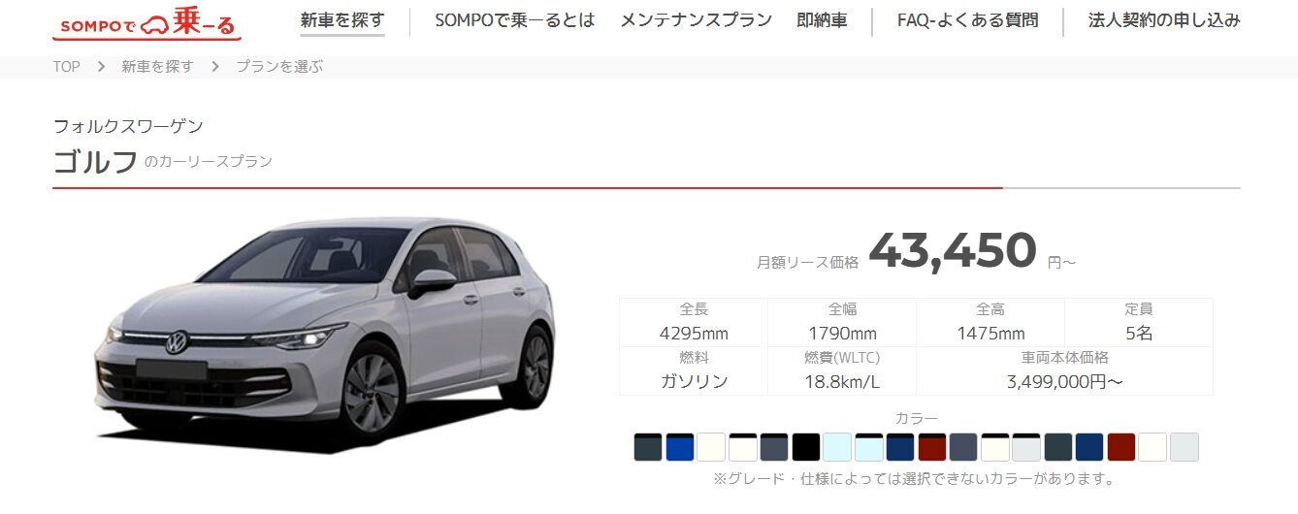Viewport: 1298px width, 514px height.
Task: Choose the first dark gray swatch
Action: [x=648, y=447]
